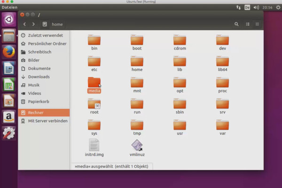Click the etc folder icon

click(x=94, y=62)
